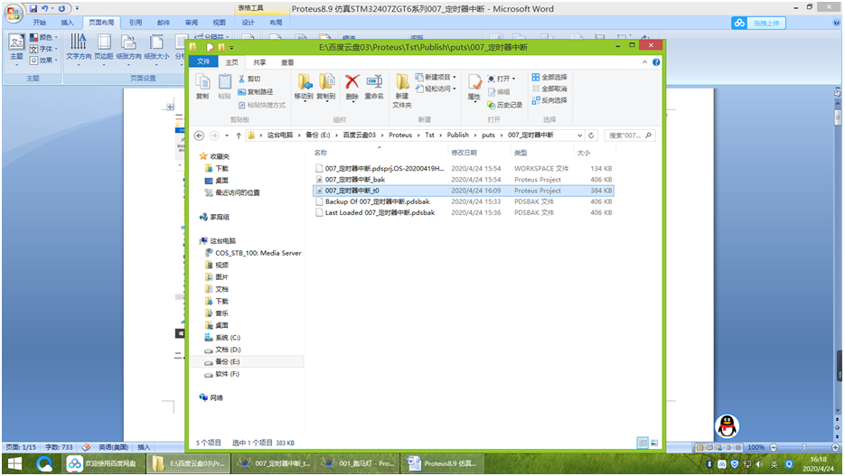Click Invert selection (反向选择) in Explorer ribbon
The width and height of the screenshot is (845, 476).
click(x=549, y=100)
